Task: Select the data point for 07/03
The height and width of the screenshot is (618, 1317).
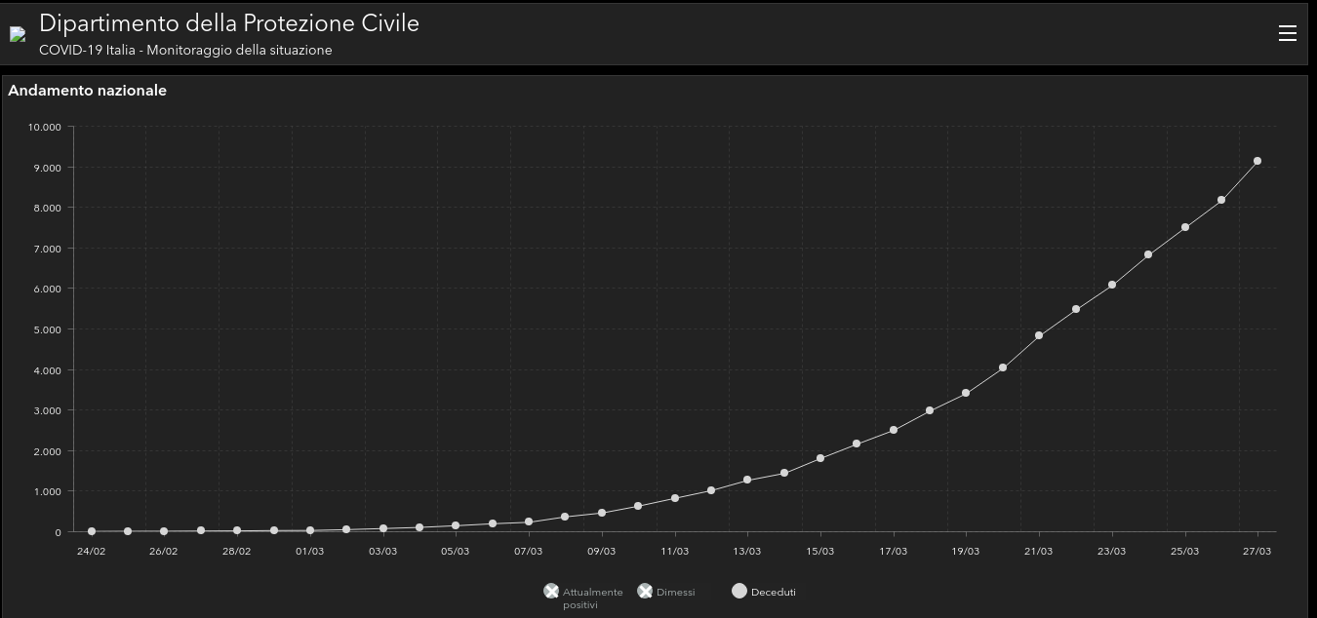Action: (x=529, y=521)
